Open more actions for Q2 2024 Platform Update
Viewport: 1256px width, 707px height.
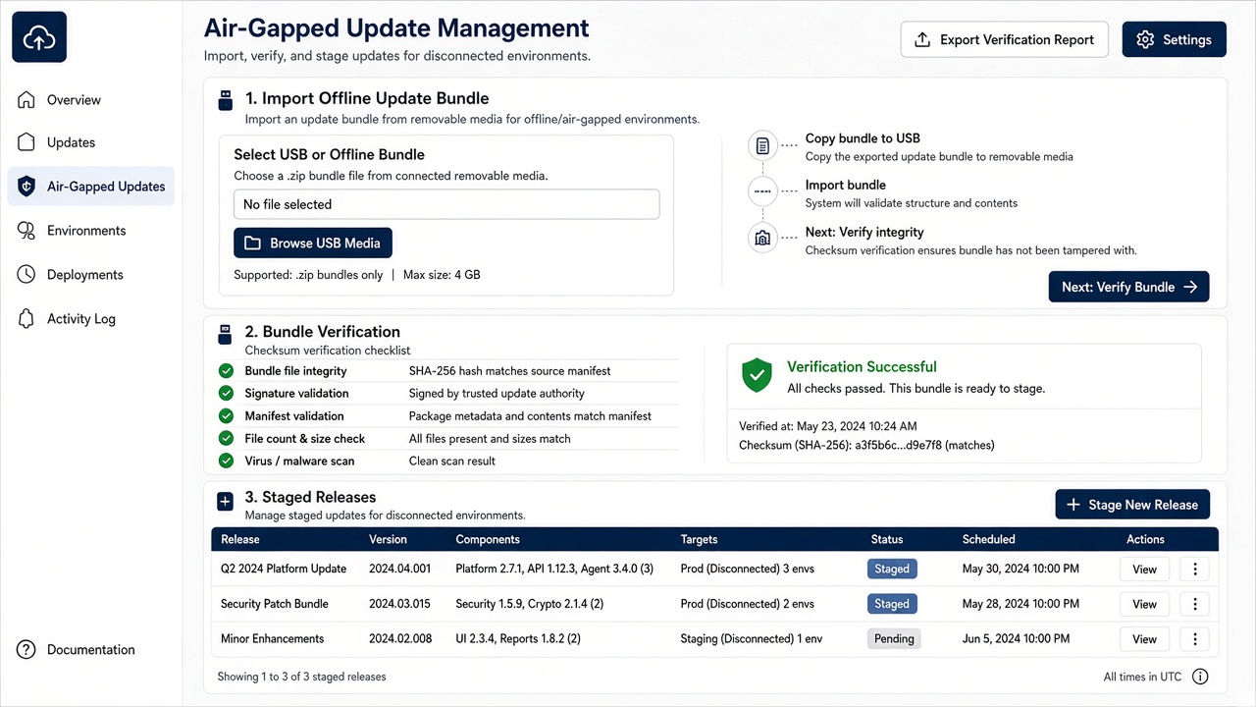pyautogui.click(x=1194, y=569)
